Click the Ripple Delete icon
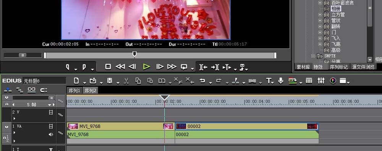The width and height of the screenshot is (382, 151). point(190,81)
